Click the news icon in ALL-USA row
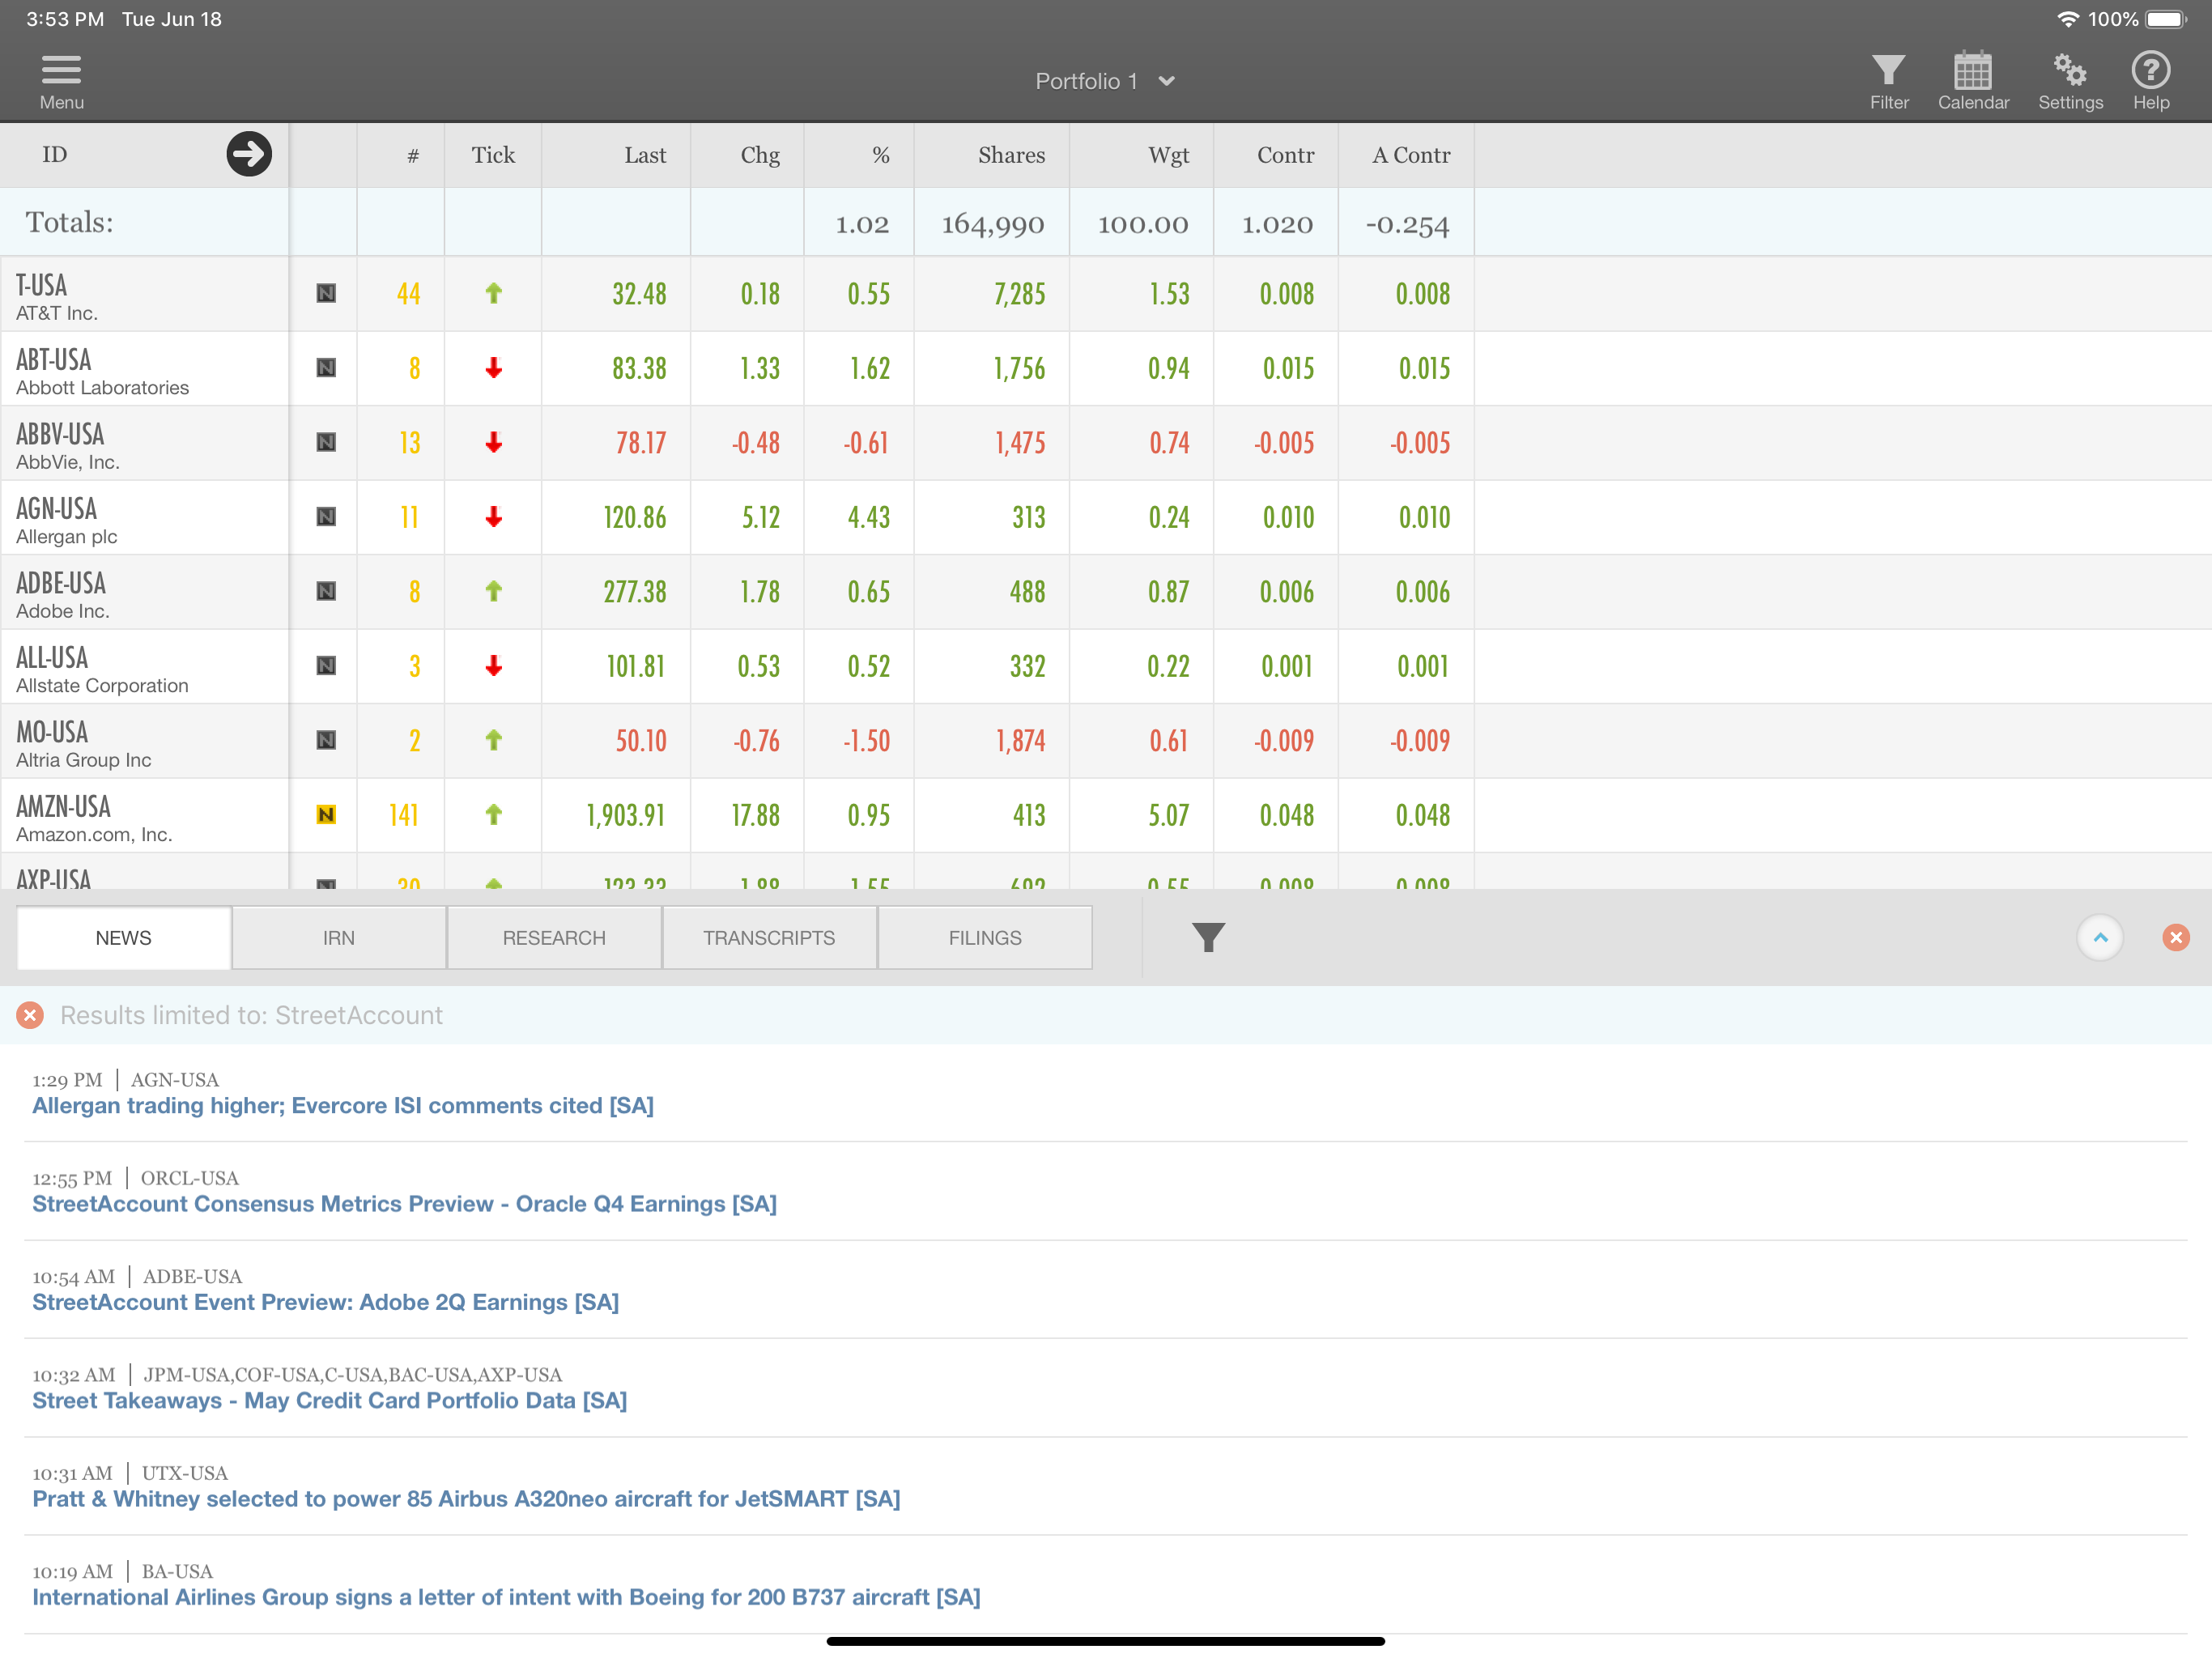The image size is (2212, 1658). 326,666
